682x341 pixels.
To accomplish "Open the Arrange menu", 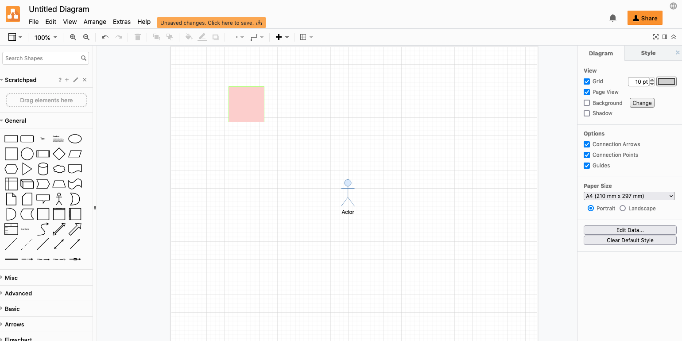I will point(95,22).
